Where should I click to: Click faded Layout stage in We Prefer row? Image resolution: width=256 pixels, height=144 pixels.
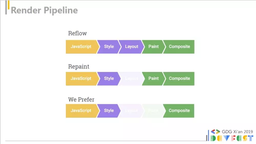pos(131,111)
